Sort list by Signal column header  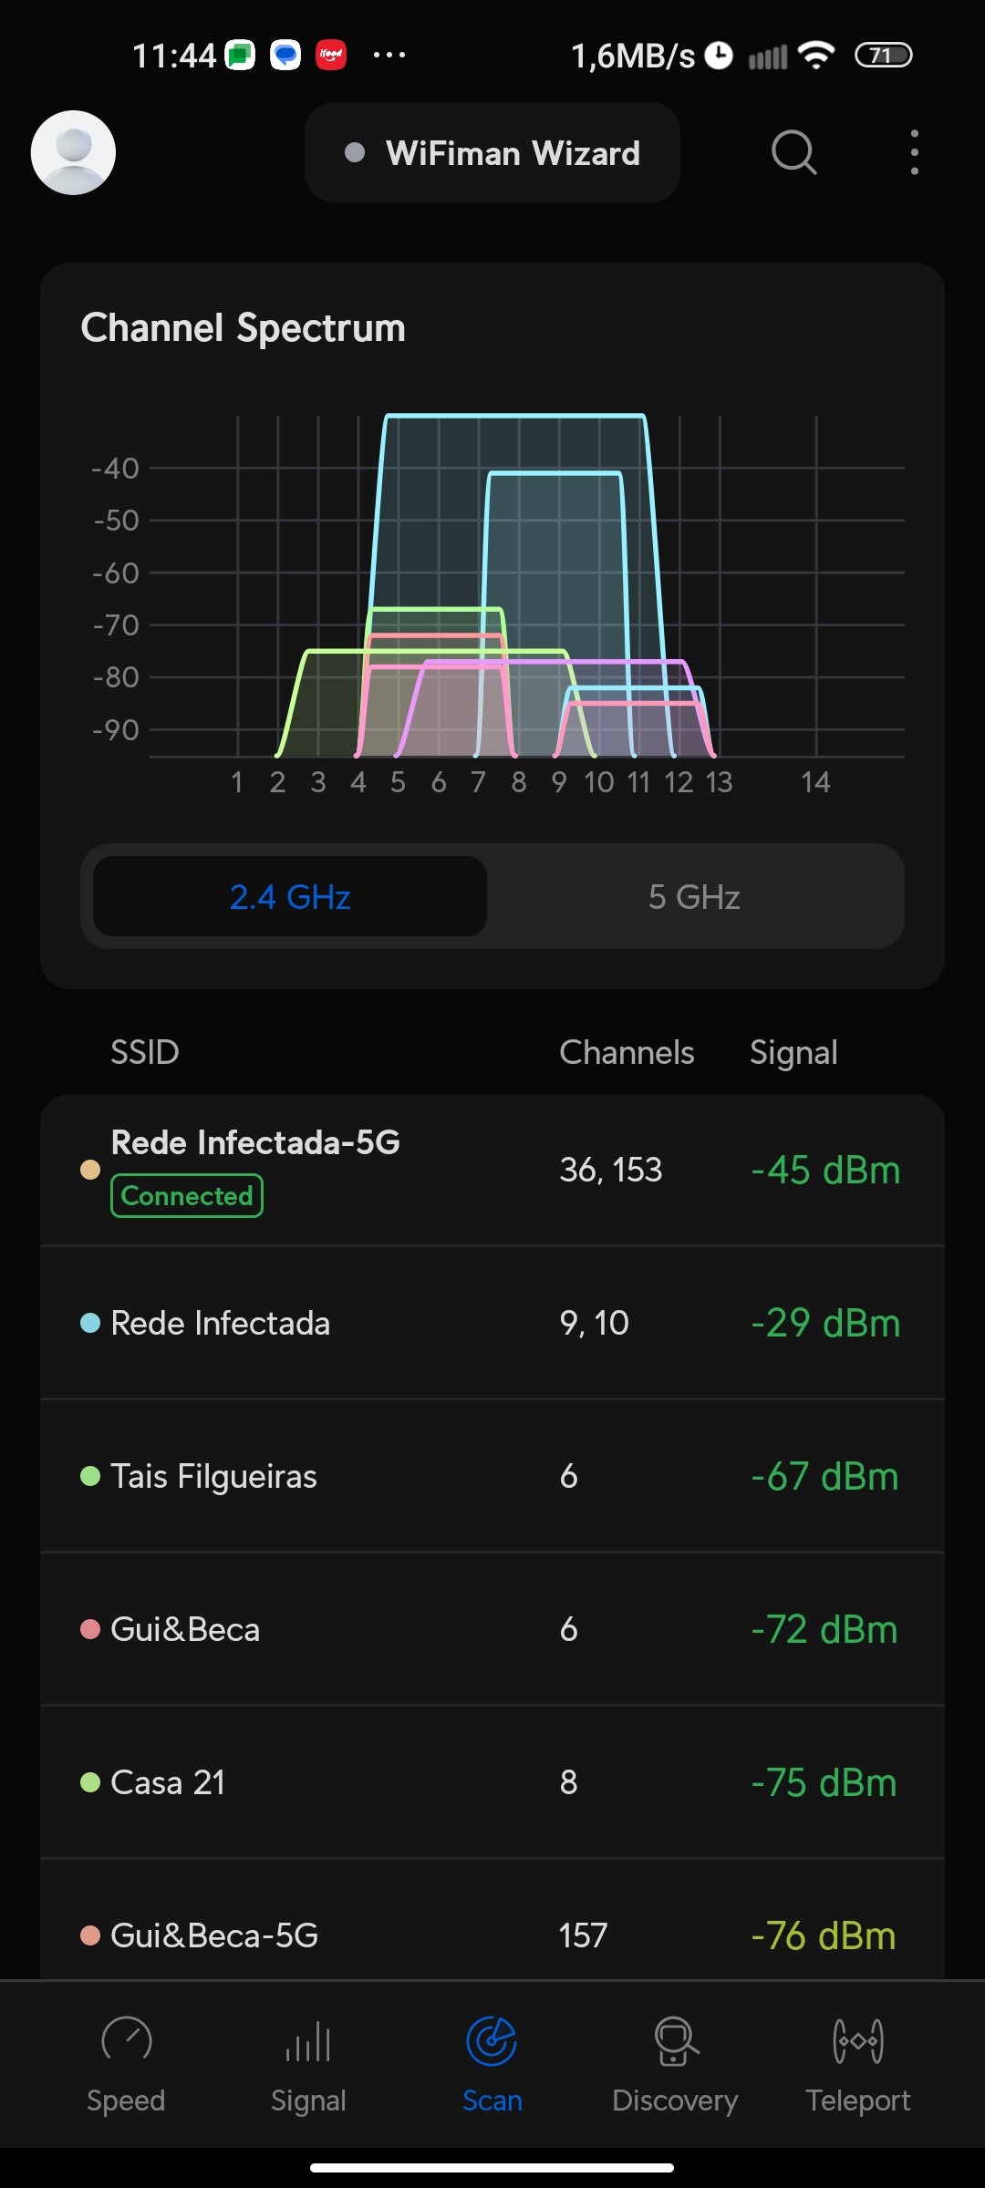[793, 1053]
